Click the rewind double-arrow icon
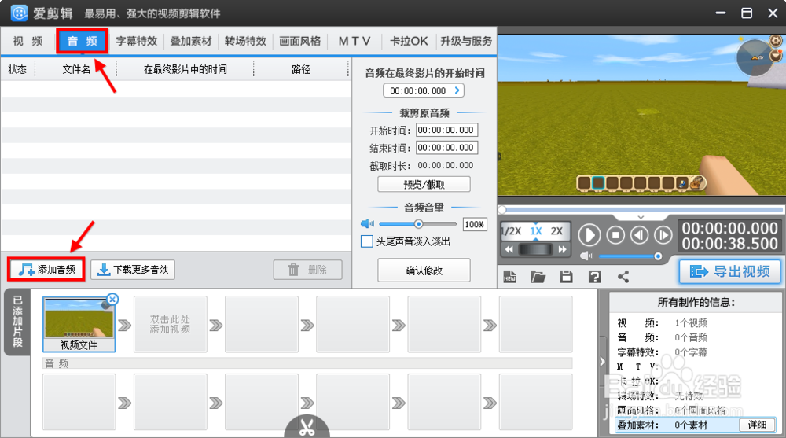This screenshot has width=786, height=438. 509,249
